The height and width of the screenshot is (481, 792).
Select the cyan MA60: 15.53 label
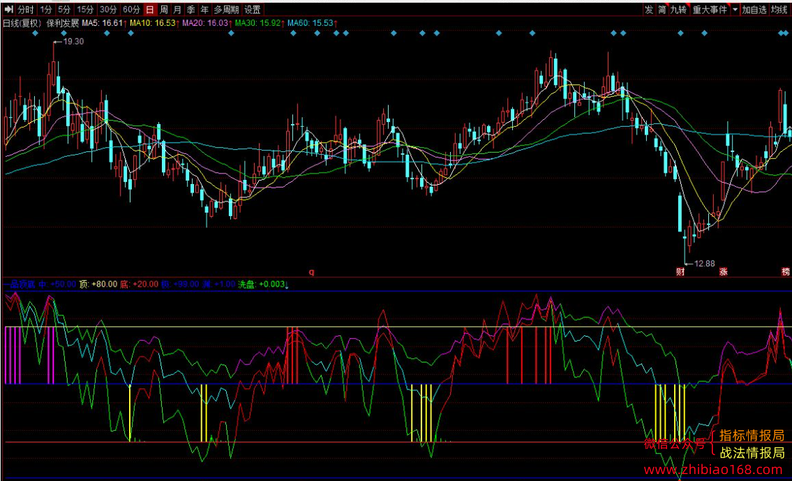point(311,23)
